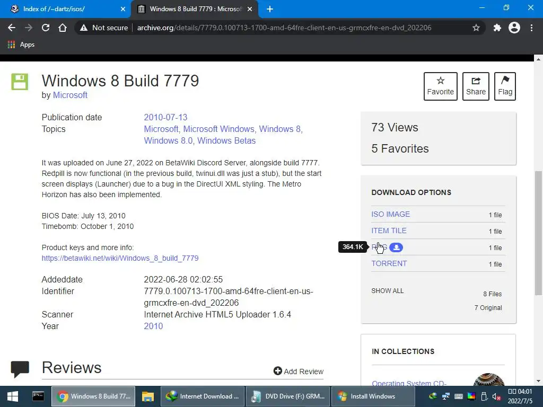Image resolution: width=543 pixels, height=407 pixels.
Task: Click the network tray icon
Action: tap(446, 396)
